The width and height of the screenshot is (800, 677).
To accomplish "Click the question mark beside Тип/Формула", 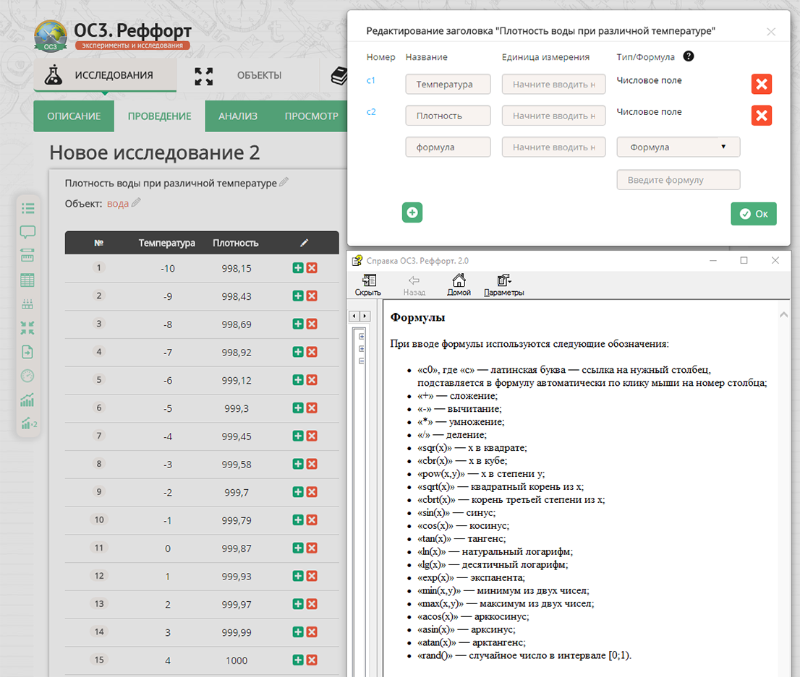I will [688, 56].
